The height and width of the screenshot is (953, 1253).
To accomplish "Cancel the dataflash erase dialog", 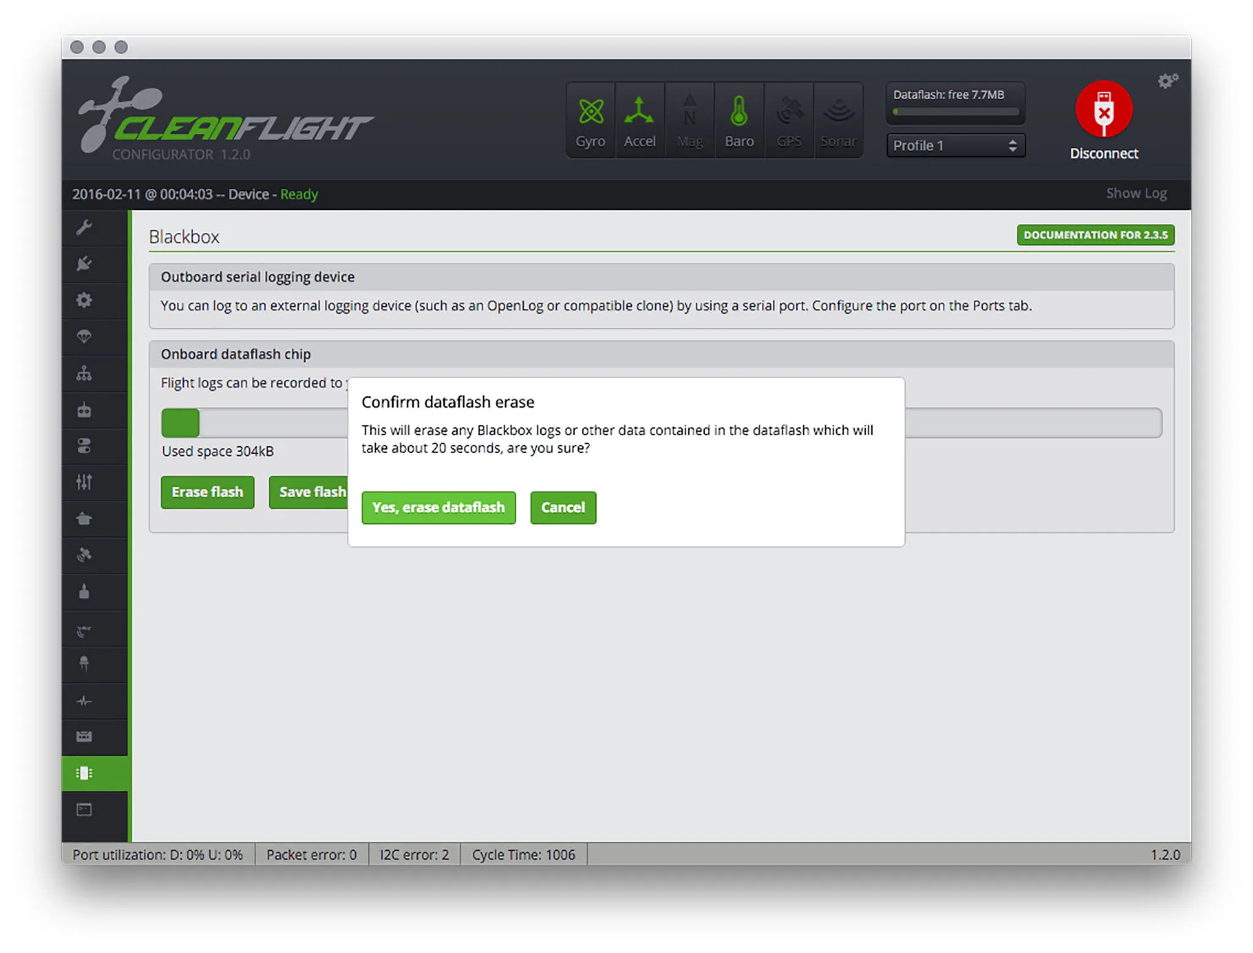I will [563, 507].
